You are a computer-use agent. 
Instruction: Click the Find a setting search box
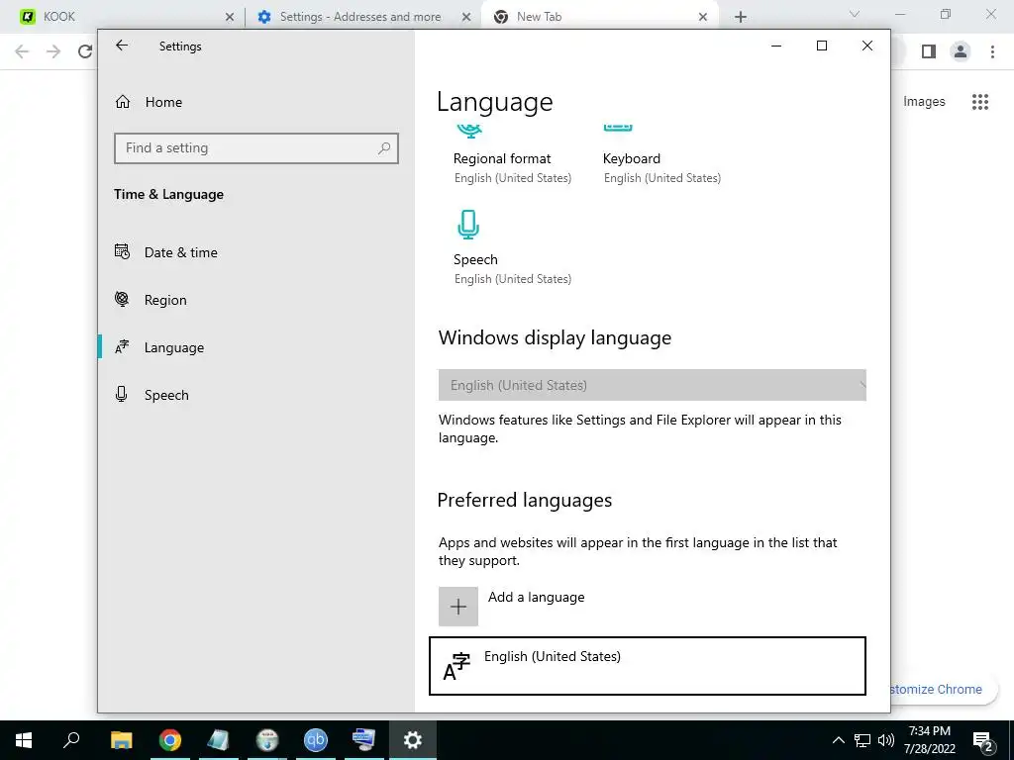tap(256, 148)
